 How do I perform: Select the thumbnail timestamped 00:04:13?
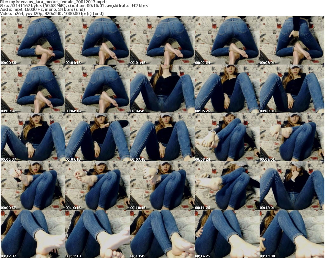click(x=97, y=89)
